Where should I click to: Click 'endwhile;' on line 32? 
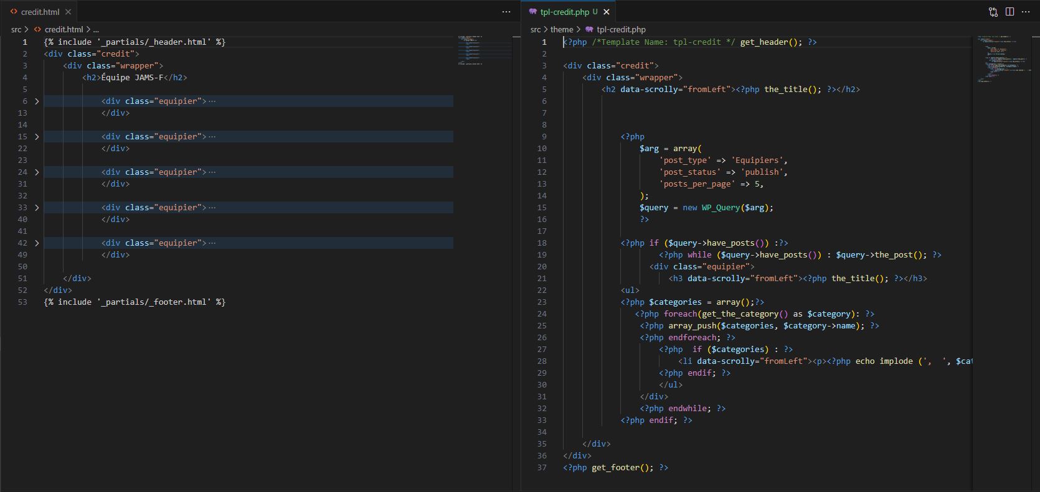(x=690, y=408)
